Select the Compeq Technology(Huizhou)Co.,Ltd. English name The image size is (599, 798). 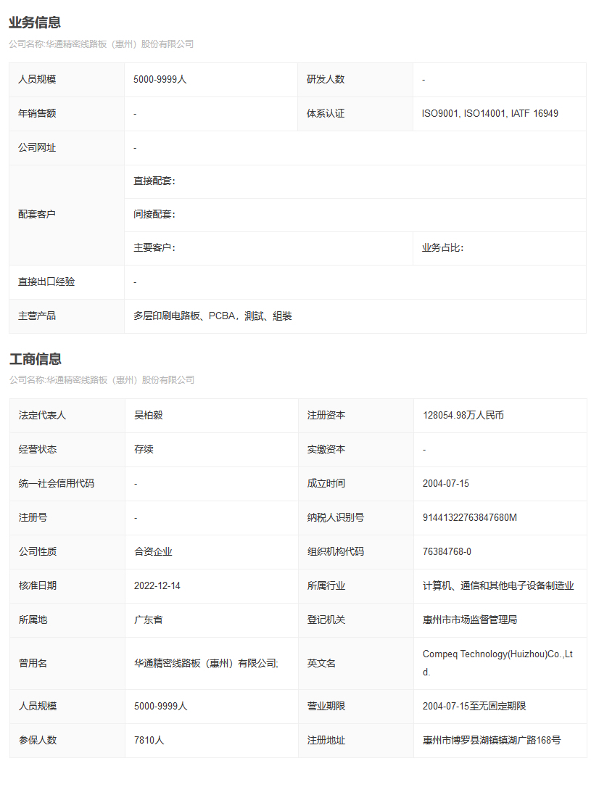(x=497, y=663)
